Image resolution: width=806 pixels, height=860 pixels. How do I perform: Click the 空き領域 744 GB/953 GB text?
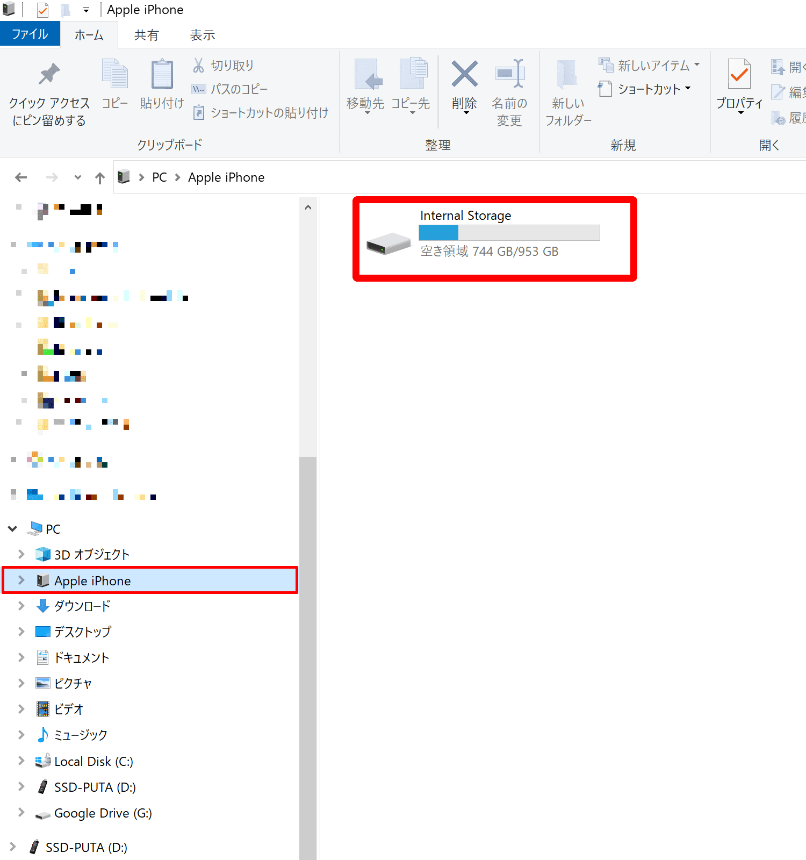(490, 252)
